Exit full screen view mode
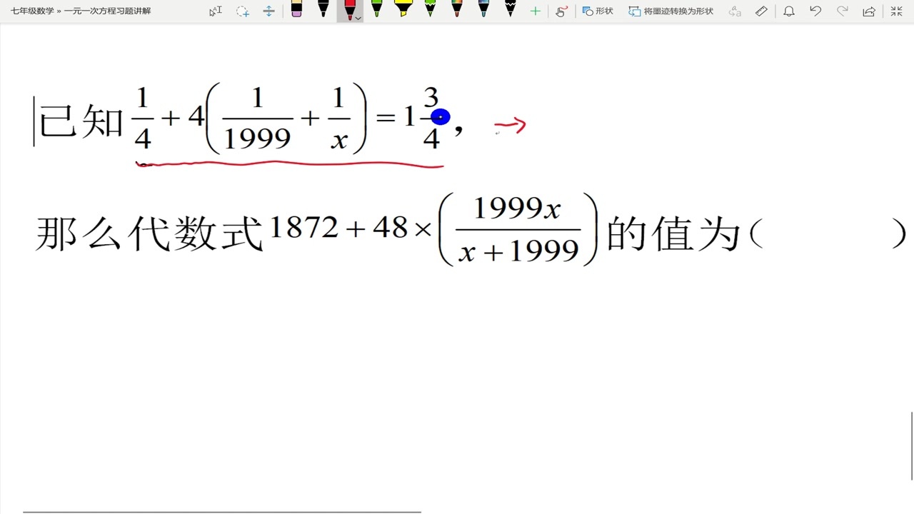Viewport: 914px width, 514px height. 896,11
